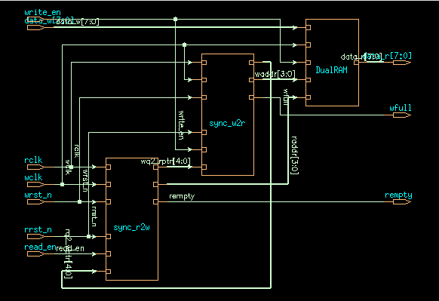Click the junction dot on wrst_n wire
Viewport: 439px width, 301px height.
point(79,202)
